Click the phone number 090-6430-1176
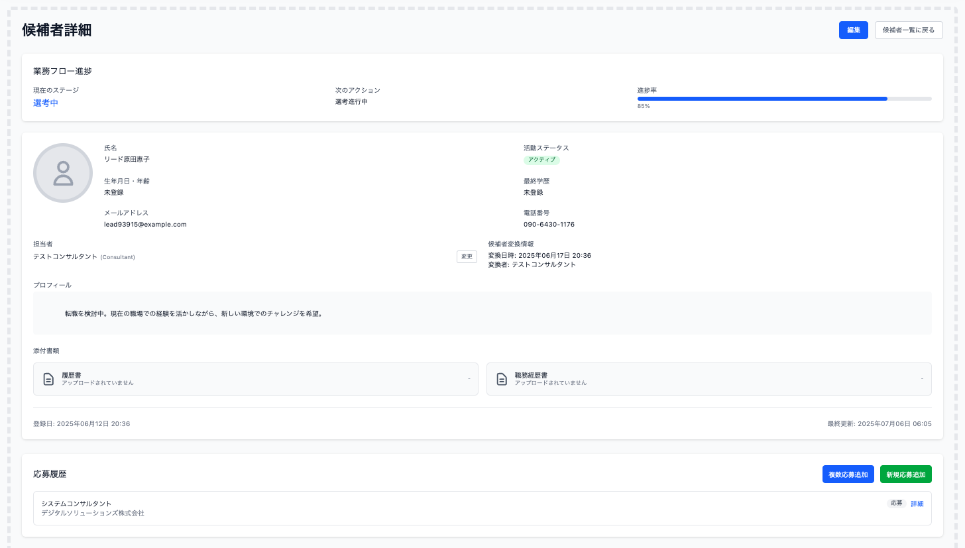 [x=549, y=225]
